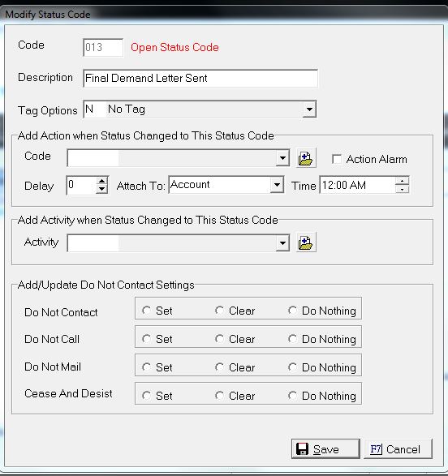
Task: Enable the Action Alarm checkbox
Action: pos(337,159)
